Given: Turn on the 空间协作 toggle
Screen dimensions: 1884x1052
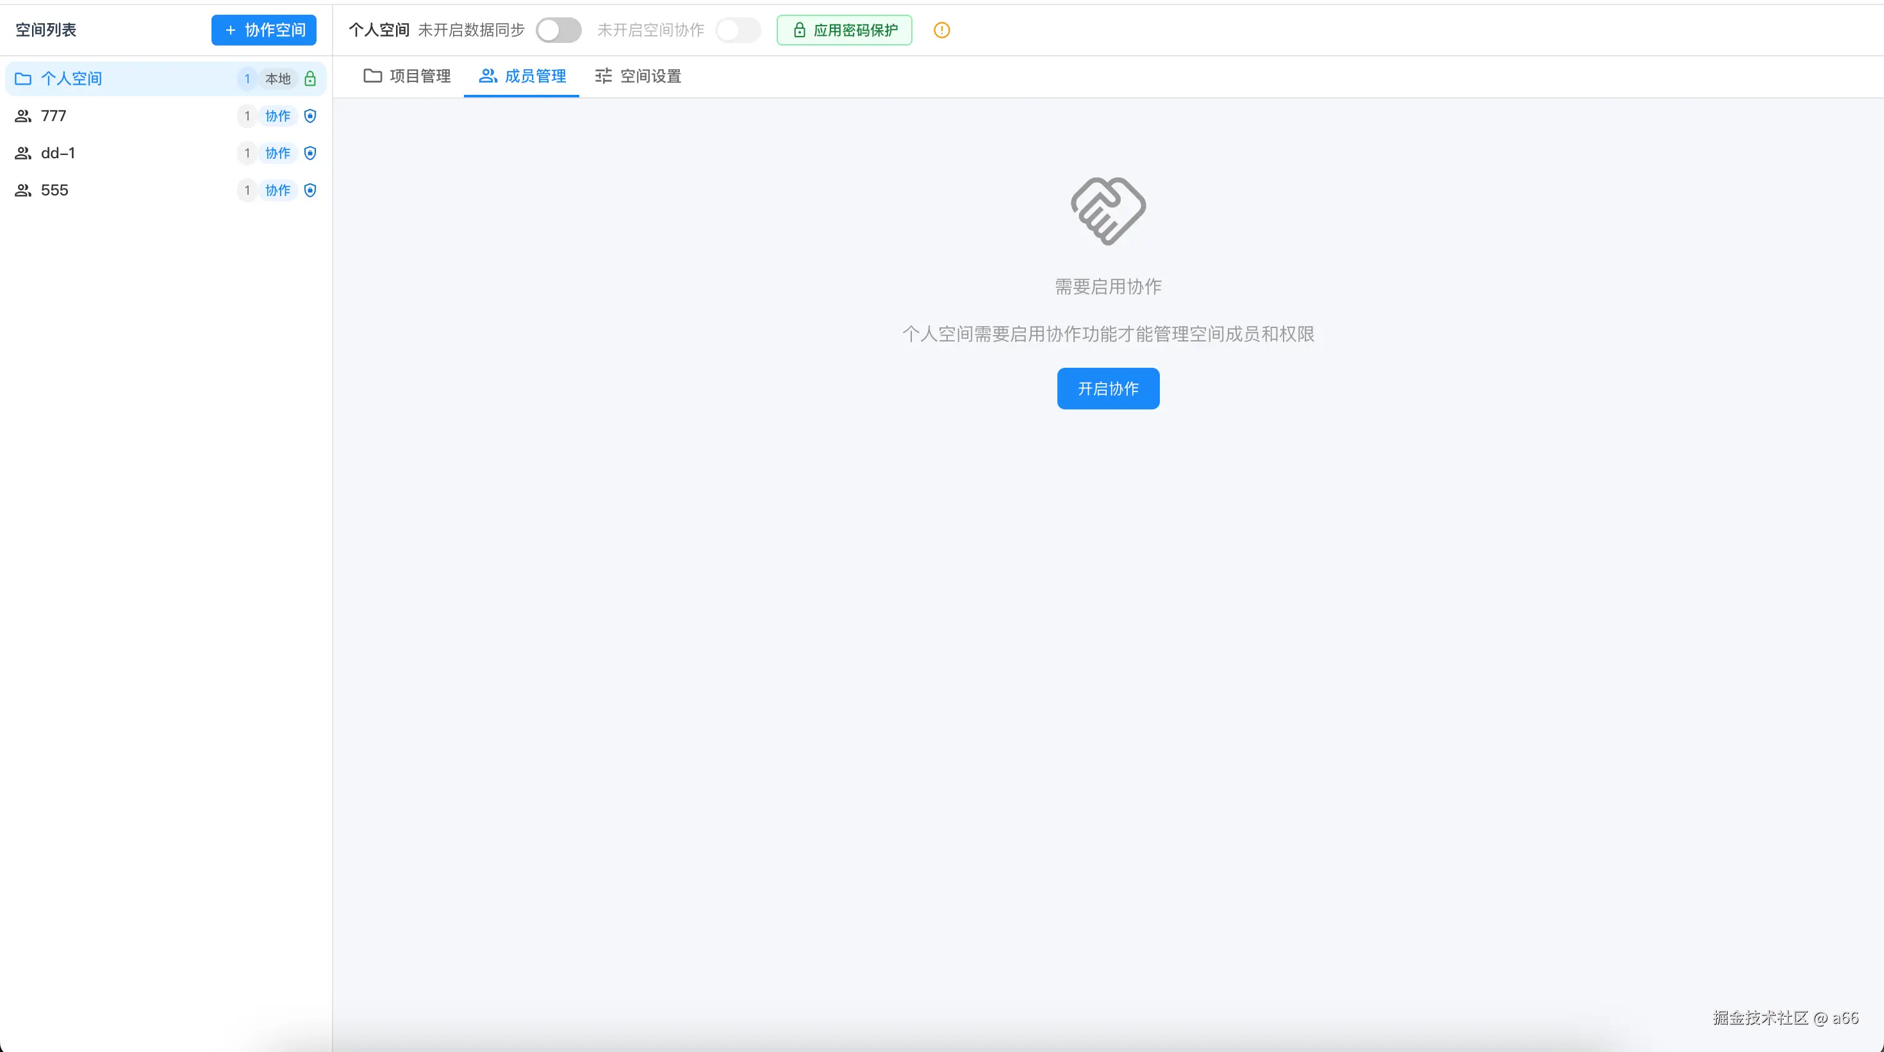Looking at the screenshot, I should pos(738,30).
